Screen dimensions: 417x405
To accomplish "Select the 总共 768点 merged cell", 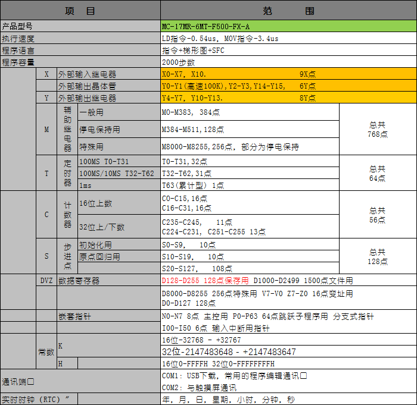I will pos(377,130).
